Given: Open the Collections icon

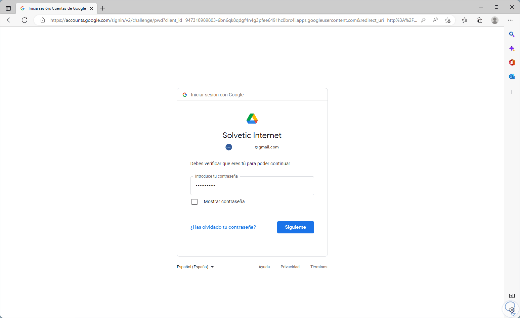Looking at the screenshot, I should pyautogui.click(x=479, y=20).
